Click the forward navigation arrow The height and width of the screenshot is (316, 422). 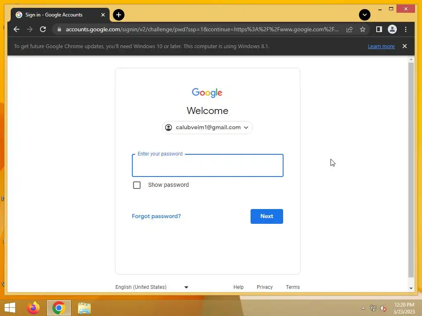tap(30, 29)
